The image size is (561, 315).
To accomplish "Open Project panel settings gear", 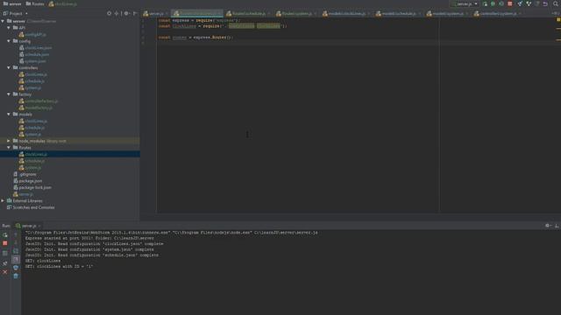I will pos(126,13).
